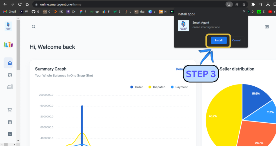Click the horizontal scroll right arrow
276x147 pixels.
click(14, 145)
